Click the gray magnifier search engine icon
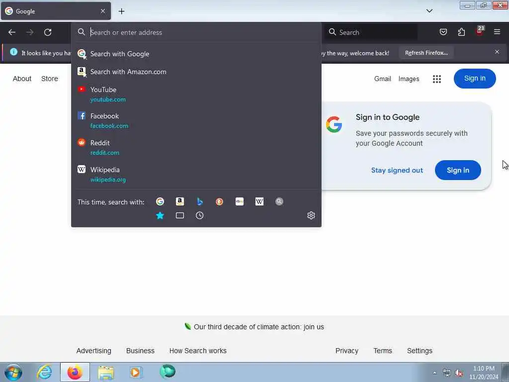 tap(279, 202)
